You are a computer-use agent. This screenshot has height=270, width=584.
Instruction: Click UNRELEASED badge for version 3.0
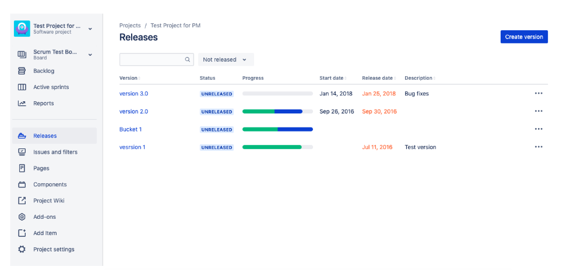217,94
